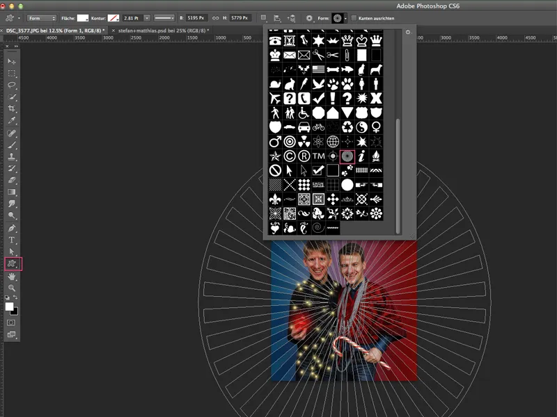Toggle Quick Mask mode

[11, 322]
